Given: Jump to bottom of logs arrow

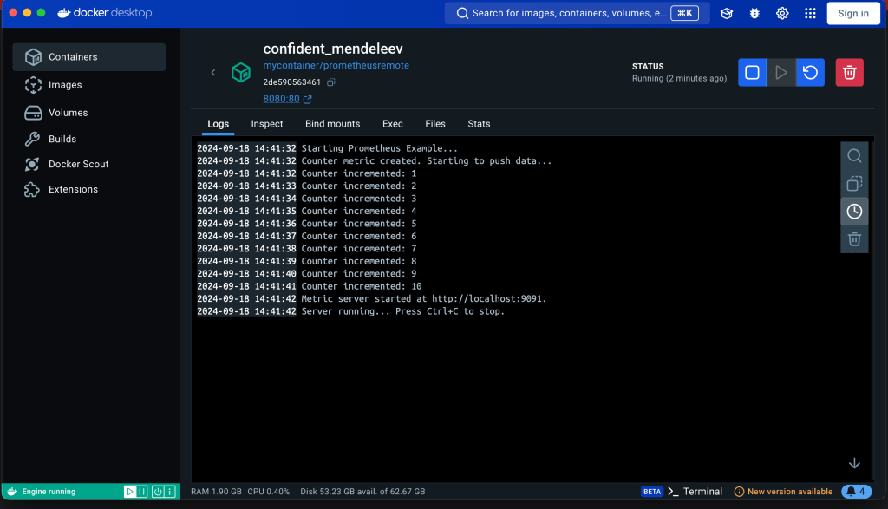Looking at the screenshot, I should (854, 464).
